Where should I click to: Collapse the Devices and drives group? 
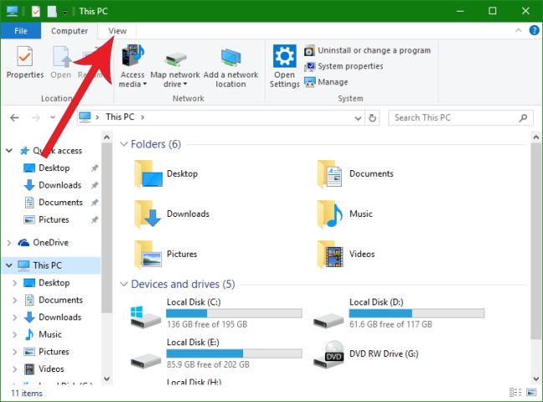pos(124,284)
